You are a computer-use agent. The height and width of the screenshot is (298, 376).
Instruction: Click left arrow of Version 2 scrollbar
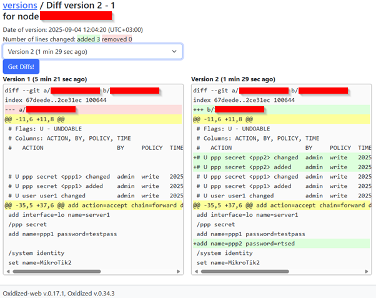[196, 271]
